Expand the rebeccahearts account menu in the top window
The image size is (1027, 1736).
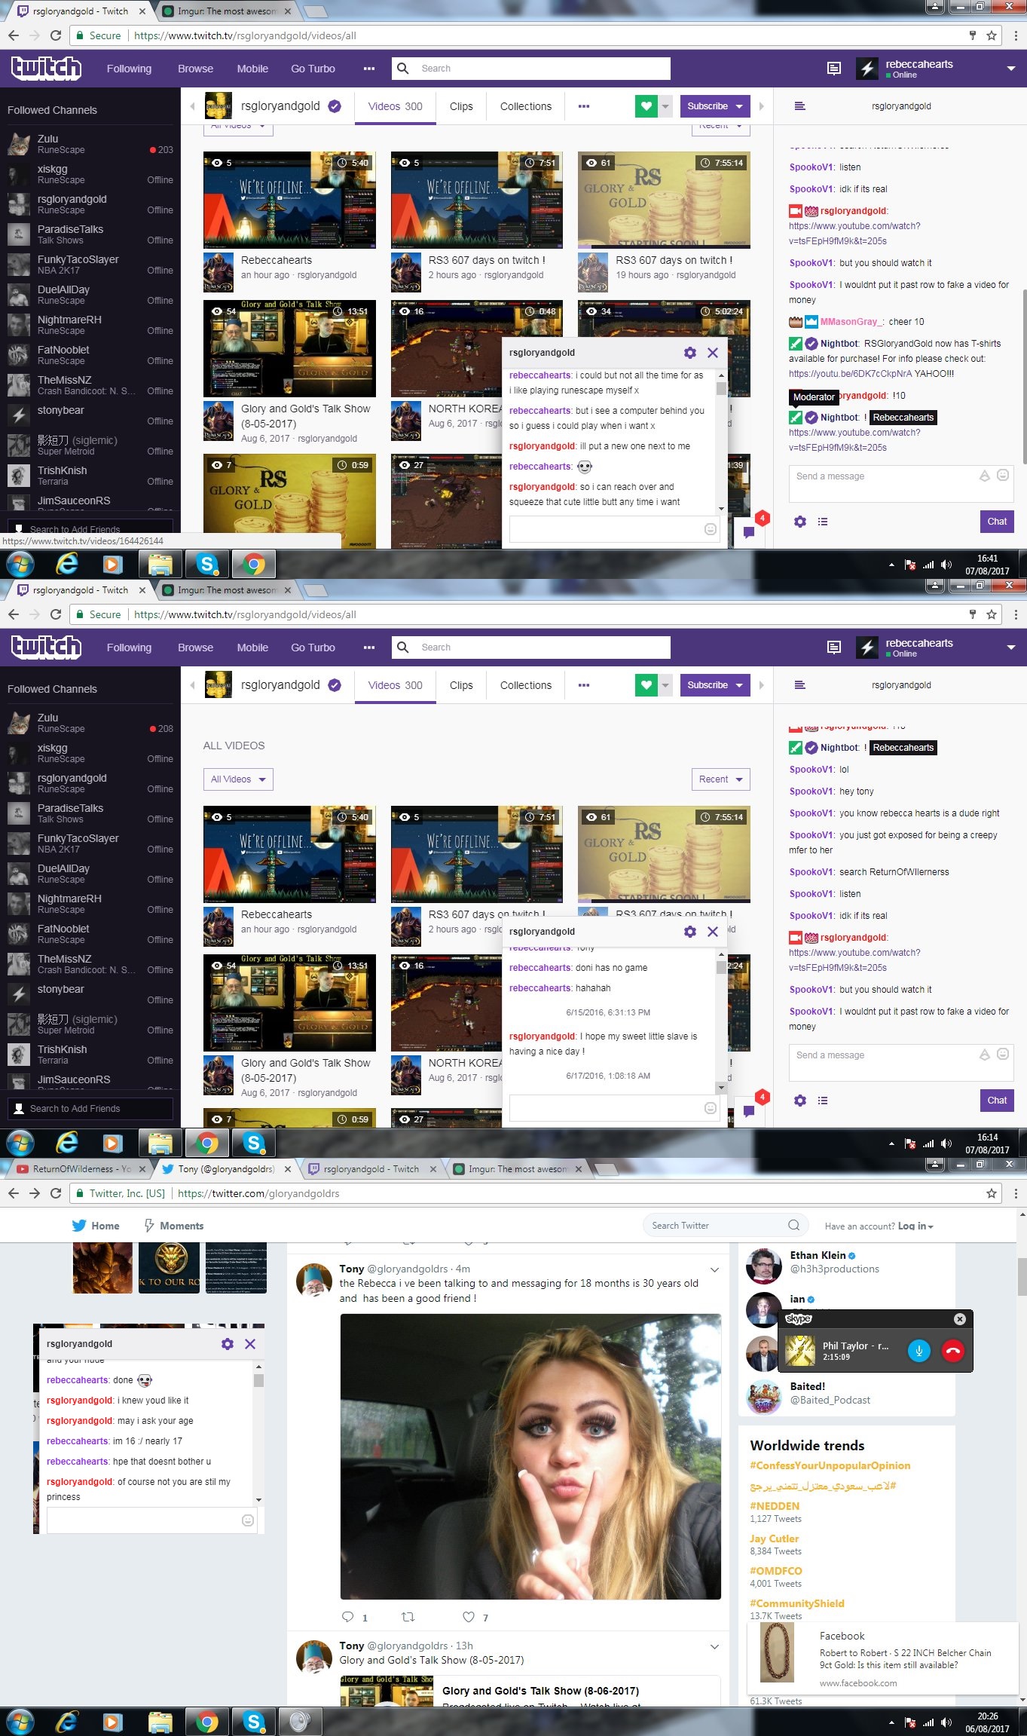click(1011, 69)
